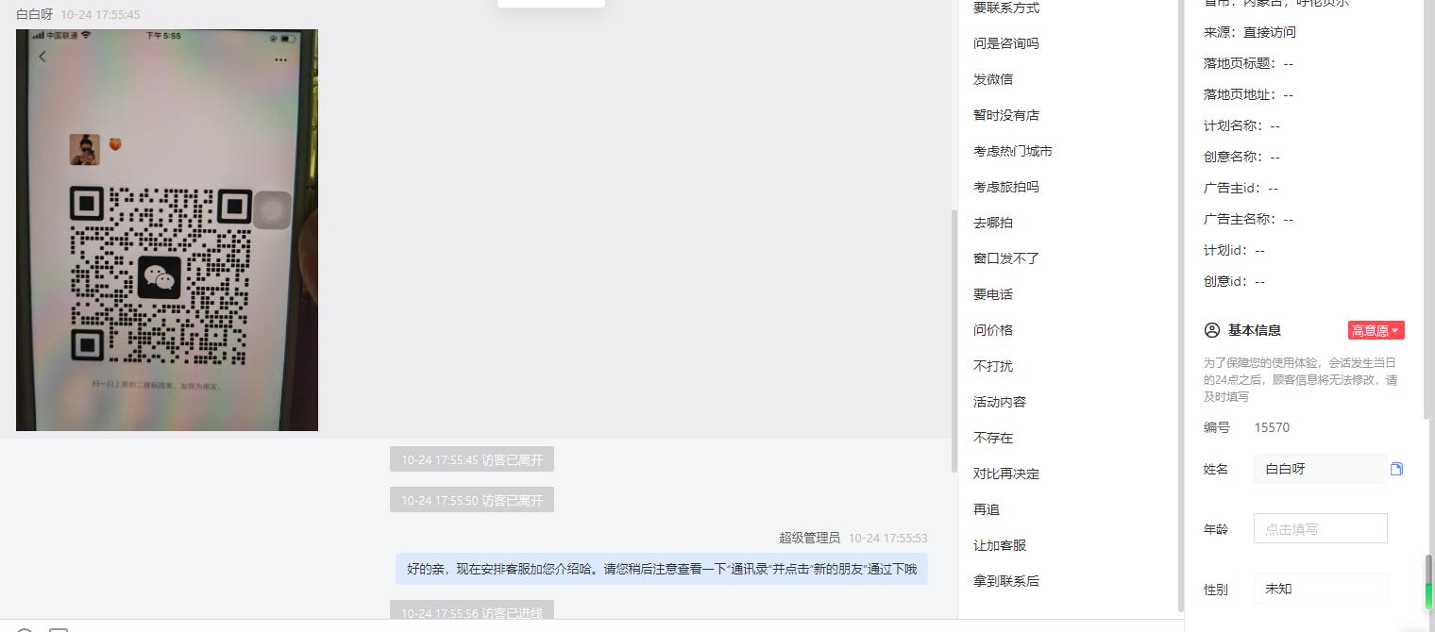Choose the 问价格 quick reply
1435x632 pixels.
[x=993, y=330]
